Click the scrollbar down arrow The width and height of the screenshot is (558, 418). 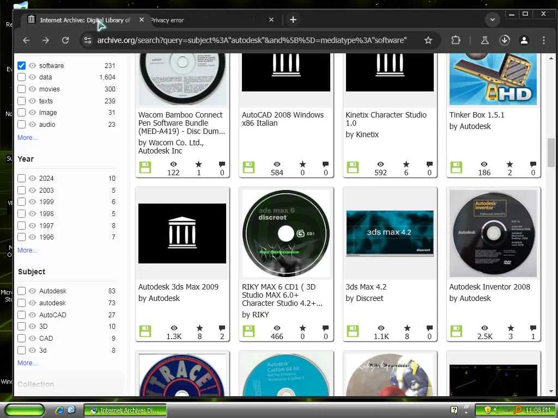(551, 391)
